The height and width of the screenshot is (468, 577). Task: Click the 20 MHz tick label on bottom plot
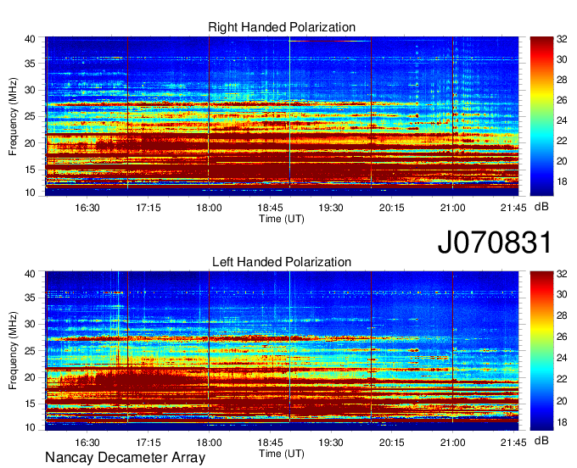pyautogui.click(x=30, y=377)
